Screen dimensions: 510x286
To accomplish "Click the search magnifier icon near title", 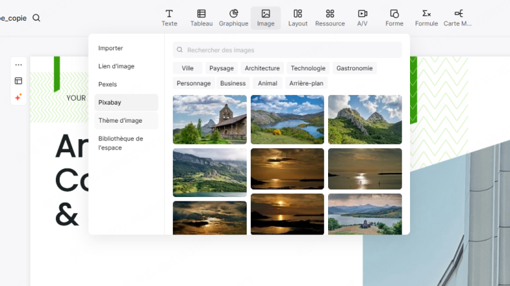I will [37, 18].
